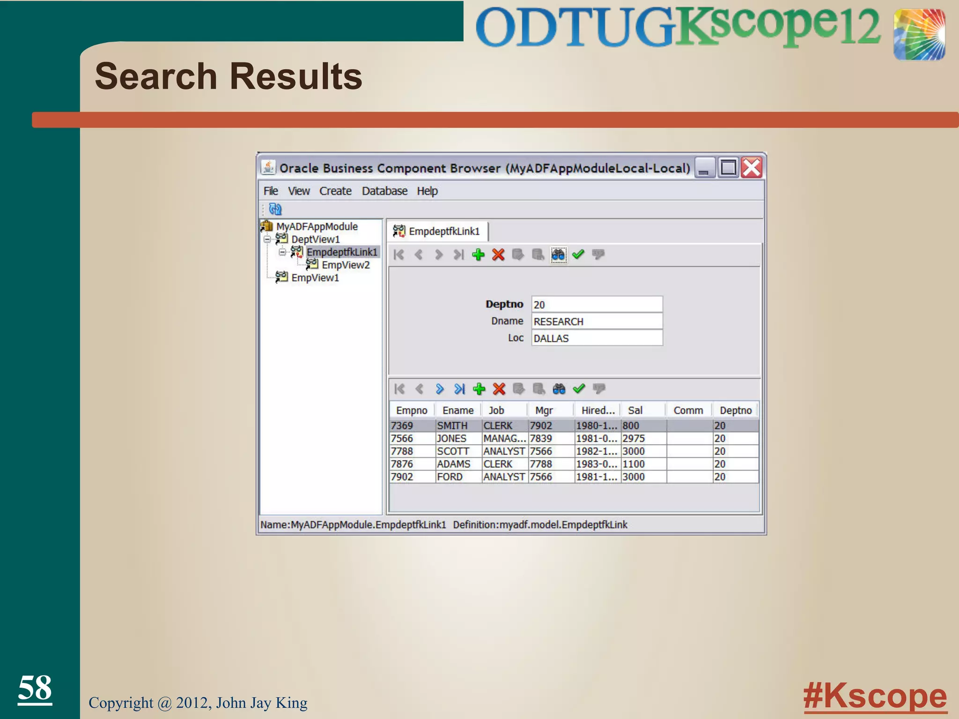
Task: Insert employee row with lower green plus icon
Action: (x=479, y=389)
